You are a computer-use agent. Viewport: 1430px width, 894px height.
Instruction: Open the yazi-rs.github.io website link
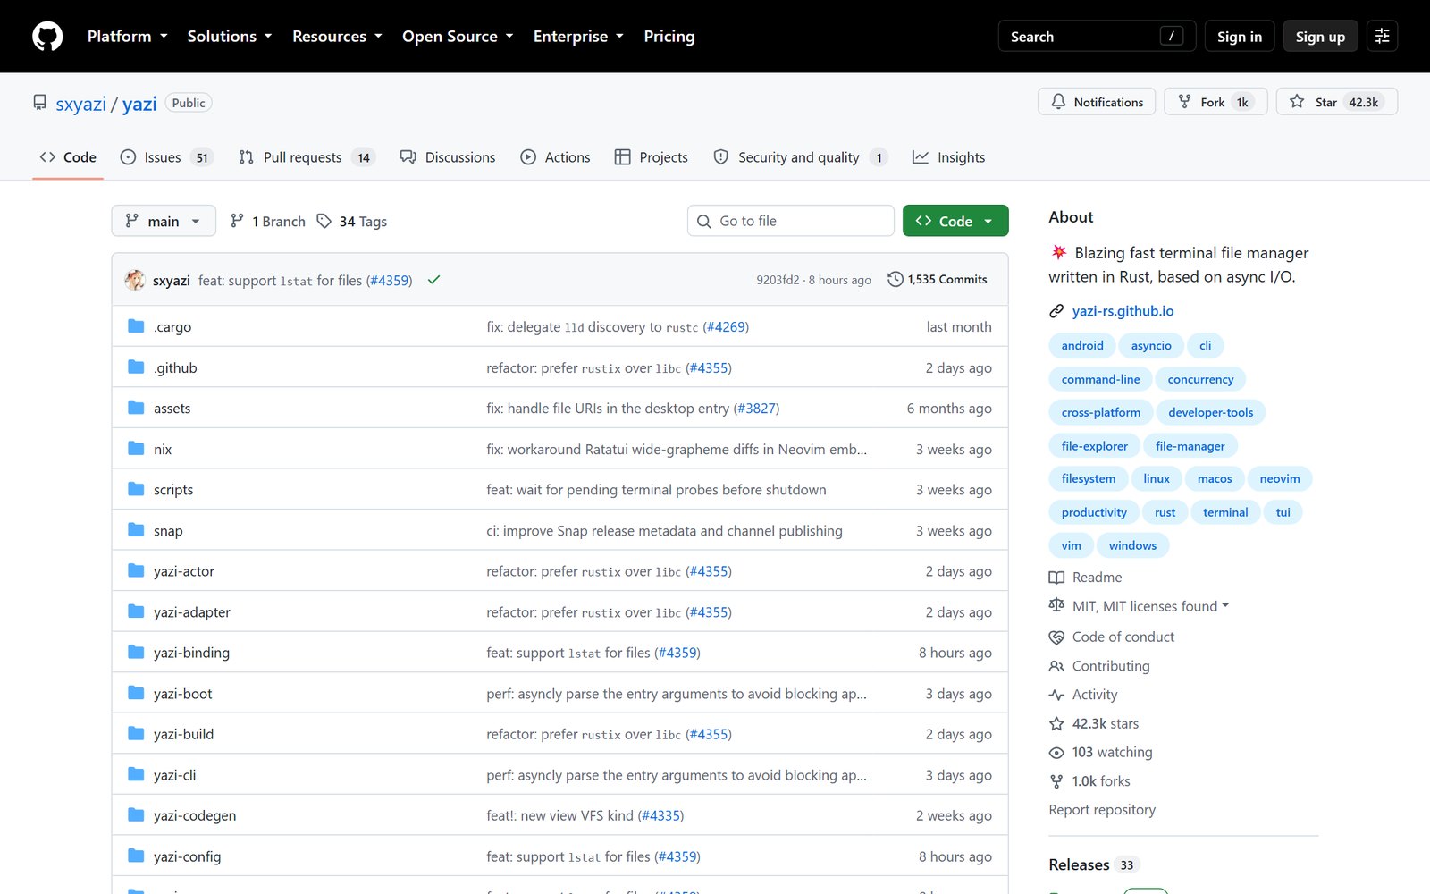(1123, 311)
